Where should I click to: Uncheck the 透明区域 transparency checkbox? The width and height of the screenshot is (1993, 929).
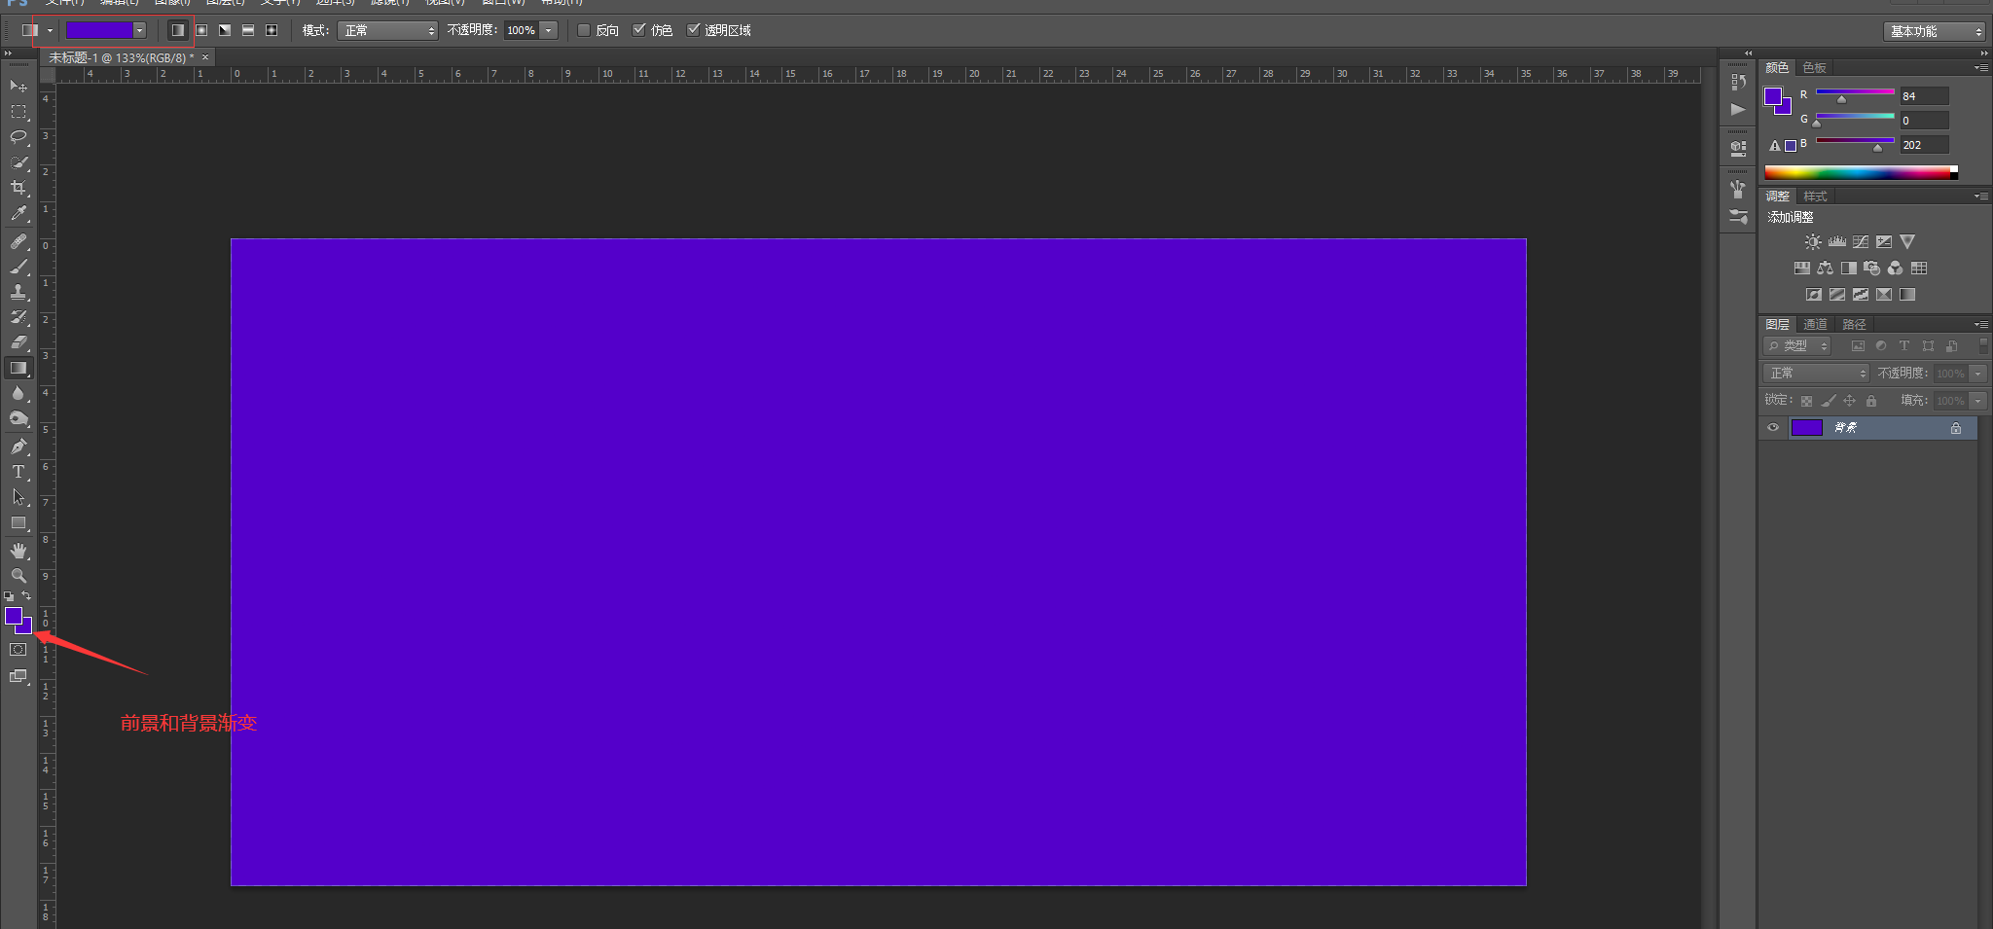[694, 30]
